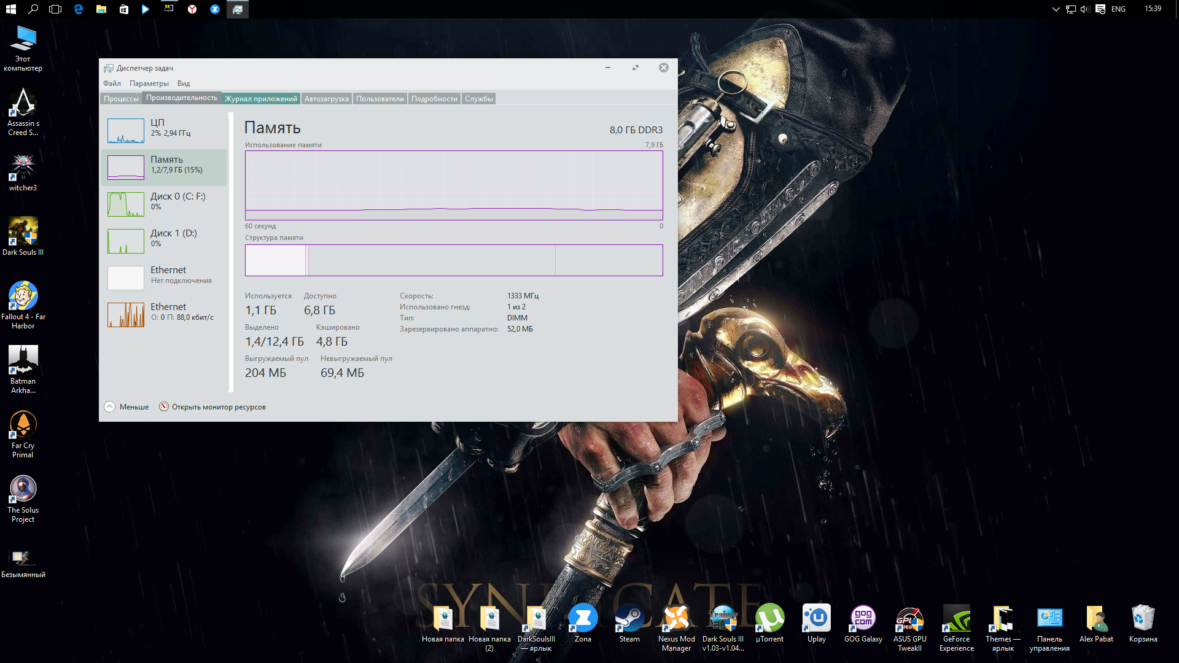
Task: Select active Ethernet with 88,0 кбит/с
Action: (x=163, y=314)
